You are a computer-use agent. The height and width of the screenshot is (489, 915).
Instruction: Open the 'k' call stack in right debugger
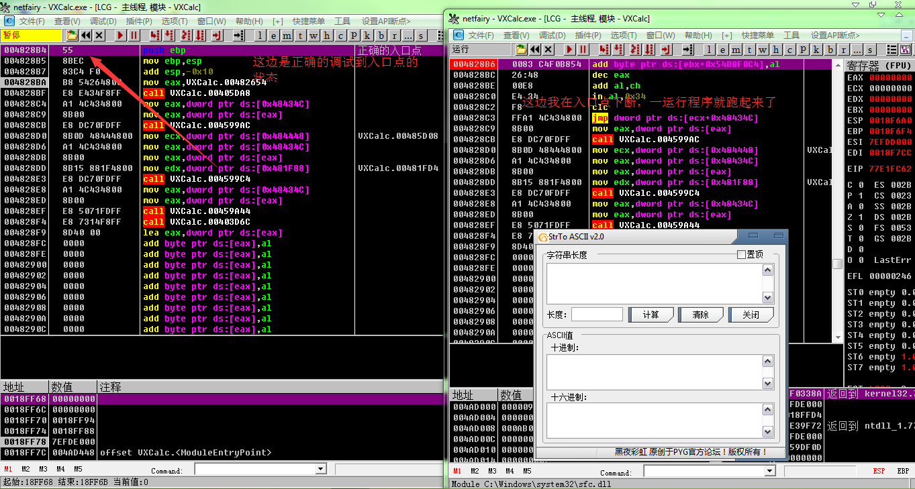pyautogui.click(x=816, y=50)
